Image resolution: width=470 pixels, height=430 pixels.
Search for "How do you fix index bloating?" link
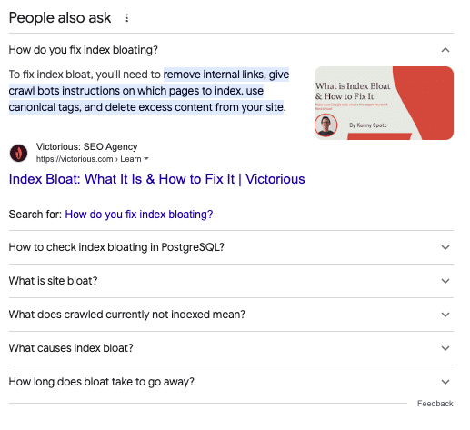(x=139, y=215)
